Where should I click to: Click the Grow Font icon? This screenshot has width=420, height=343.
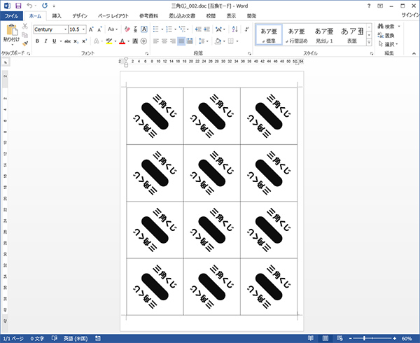(92, 29)
